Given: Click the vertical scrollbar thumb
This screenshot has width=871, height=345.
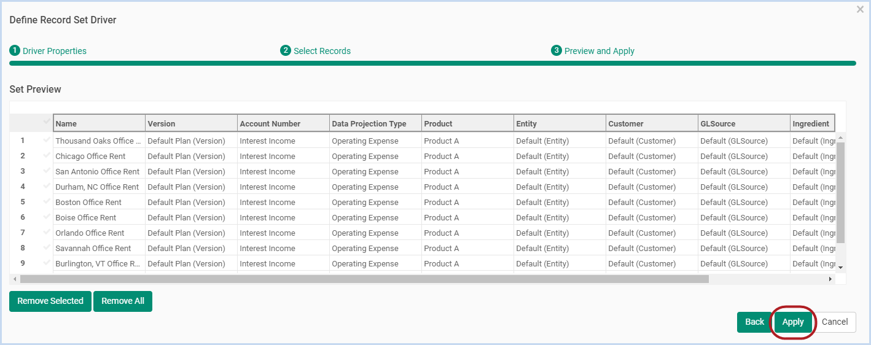Looking at the screenshot, I should click(x=841, y=192).
